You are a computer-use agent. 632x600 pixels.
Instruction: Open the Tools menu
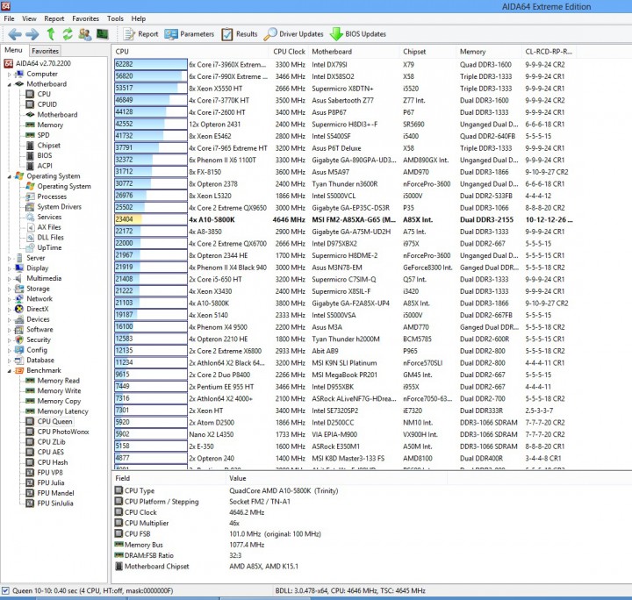click(x=115, y=18)
